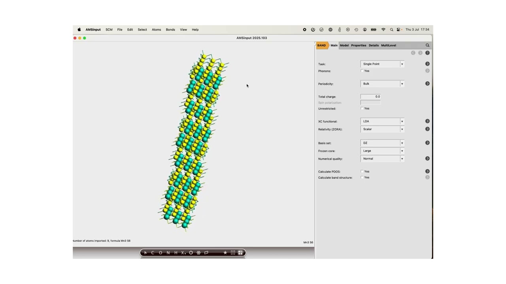Open Basis set details arrow
Image resolution: width=506 pixels, height=284 pixels.
pyautogui.click(x=427, y=143)
